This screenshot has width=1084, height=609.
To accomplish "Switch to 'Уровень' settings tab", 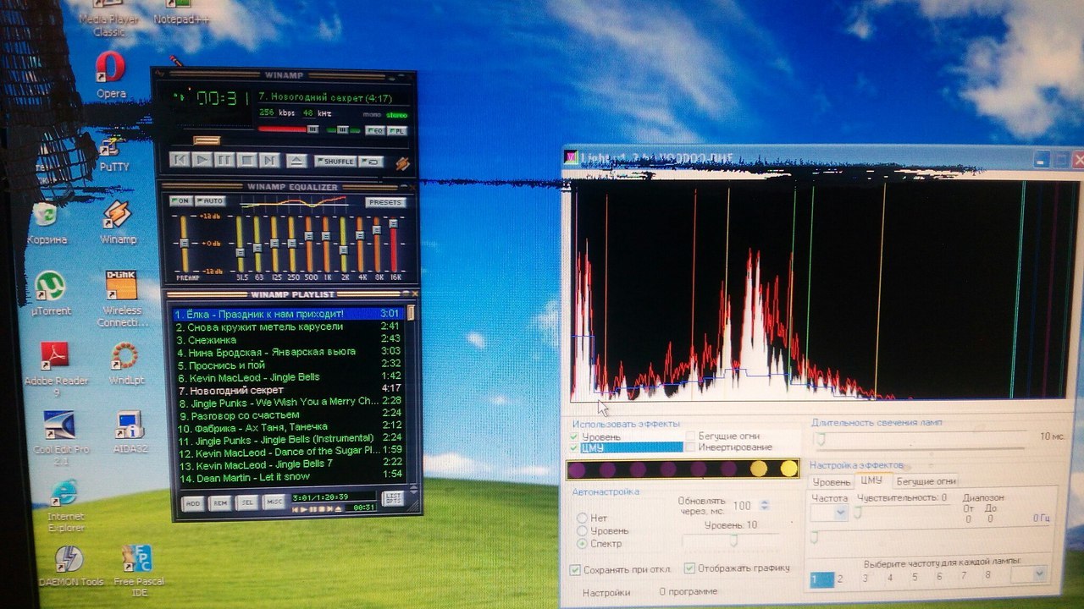I will [832, 481].
